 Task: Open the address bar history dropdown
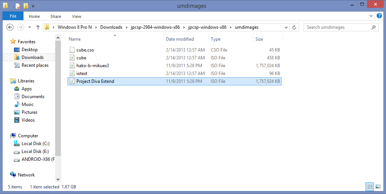pyautogui.click(x=286, y=27)
